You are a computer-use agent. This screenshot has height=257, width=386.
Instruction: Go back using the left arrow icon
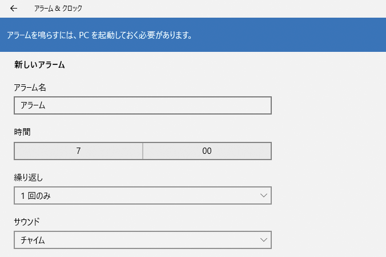point(14,9)
